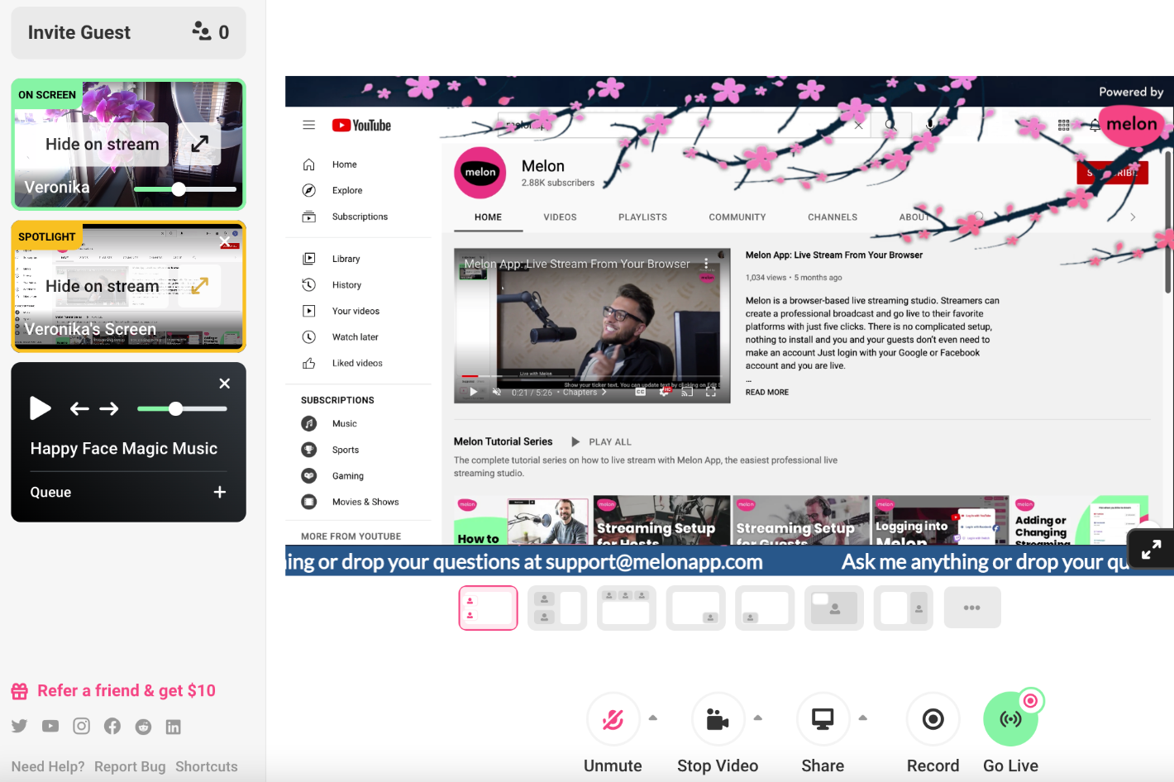Image resolution: width=1174 pixels, height=782 pixels.
Task: Switch to the COMMUNITY channel tab
Action: [737, 217]
